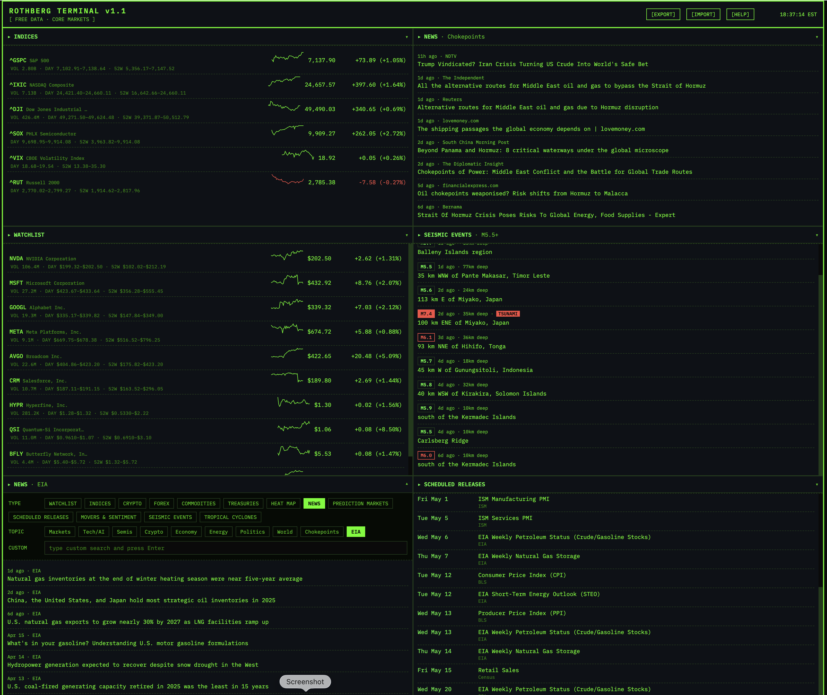827x695 pixels.
Task: Click the M6.0 Kermadec magnitude badge
Action: click(x=426, y=455)
